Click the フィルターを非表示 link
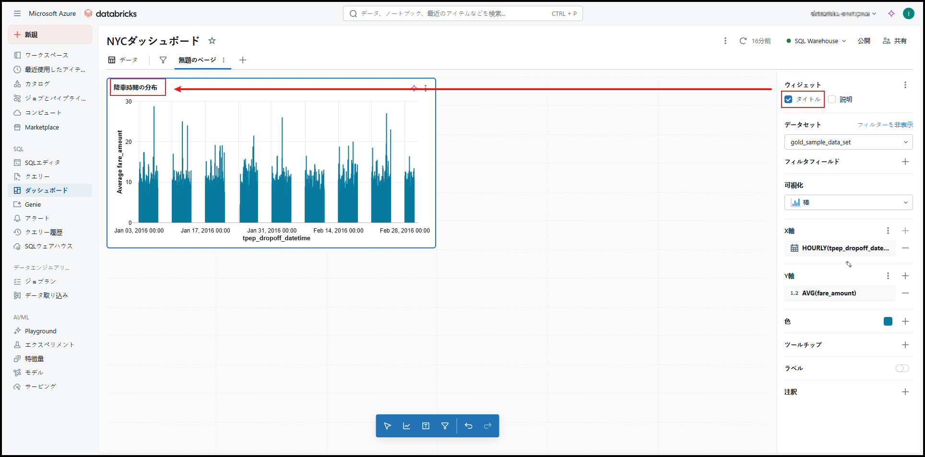Screen dimensions: 925x457 click(885, 125)
